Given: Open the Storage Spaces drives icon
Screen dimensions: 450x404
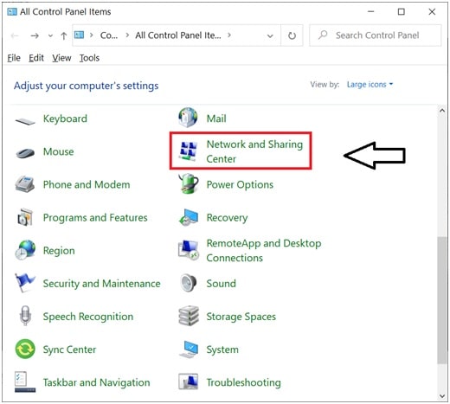Looking at the screenshot, I should 189,316.
